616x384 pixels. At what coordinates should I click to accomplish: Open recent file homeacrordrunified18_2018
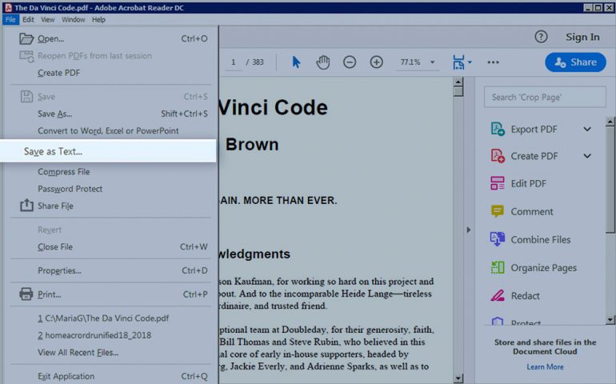(94, 335)
